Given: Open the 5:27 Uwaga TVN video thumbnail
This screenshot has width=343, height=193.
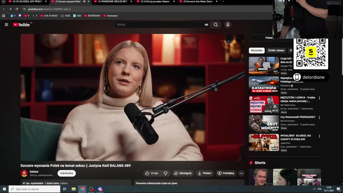Looking at the screenshot, I should (x=264, y=65).
